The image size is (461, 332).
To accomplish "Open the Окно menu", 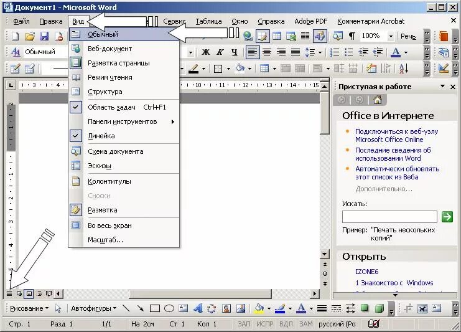I will click(x=240, y=21).
